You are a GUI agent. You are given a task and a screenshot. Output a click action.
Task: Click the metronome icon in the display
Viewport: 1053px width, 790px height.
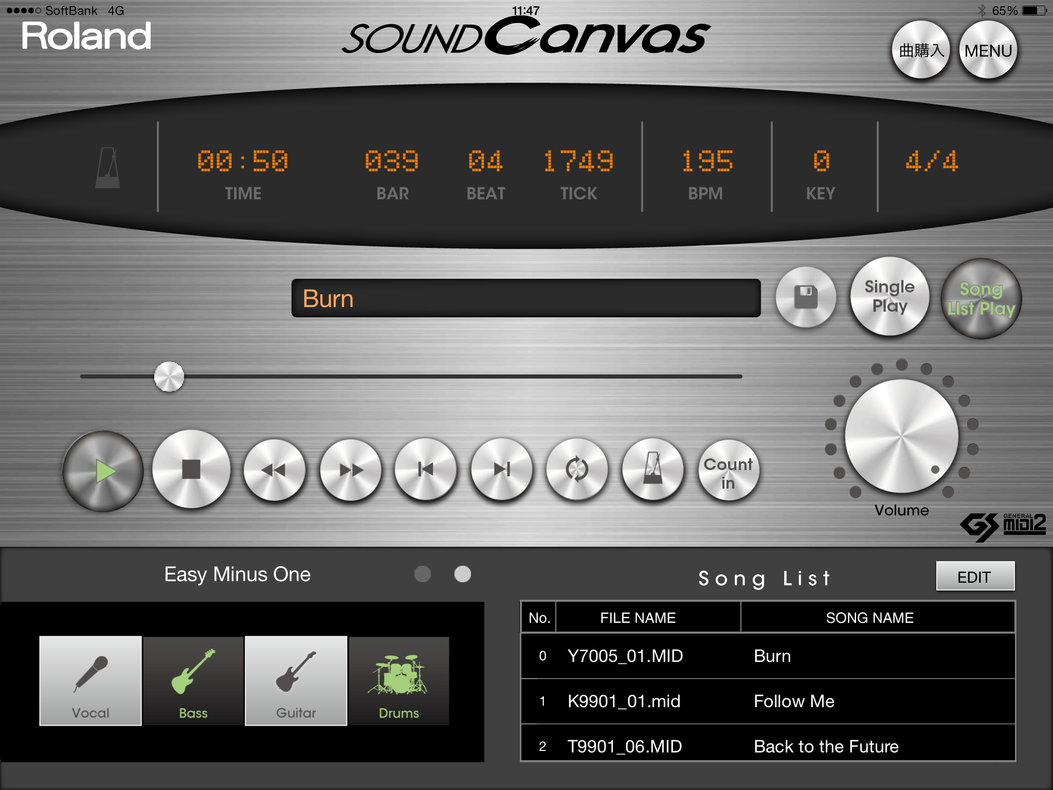[x=108, y=168]
